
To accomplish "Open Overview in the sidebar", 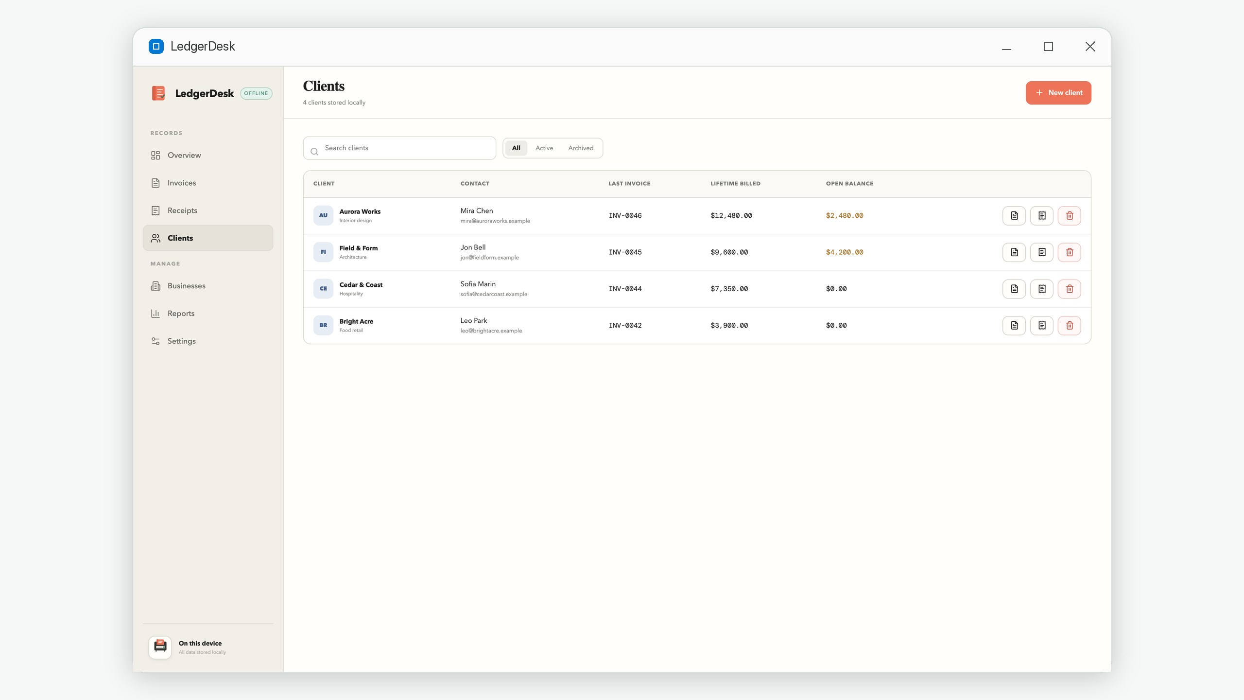I will (208, 155).
